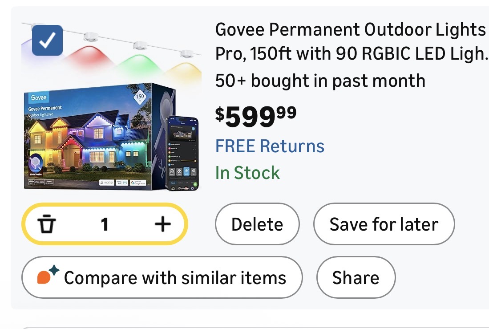Viewport: 489px width, 329px height.
Task: Uncheck the Govee item selection checkbox
Action: coord(48,41)
